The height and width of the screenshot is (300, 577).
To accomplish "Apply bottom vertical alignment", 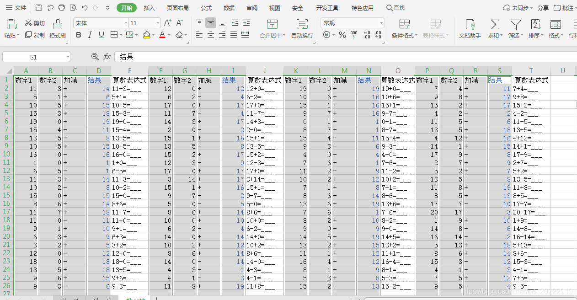I will pos(222,23).
